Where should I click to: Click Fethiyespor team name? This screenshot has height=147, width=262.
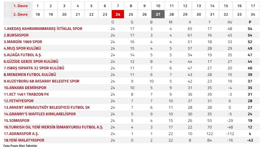[19, 101]
